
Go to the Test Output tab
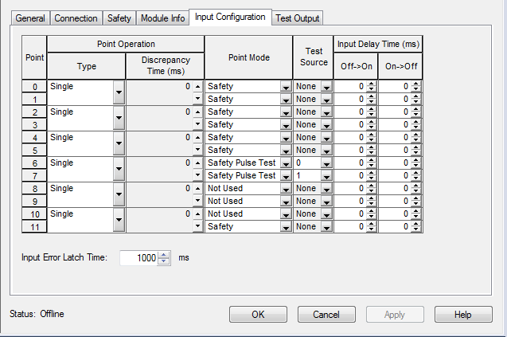pos(298,18)
